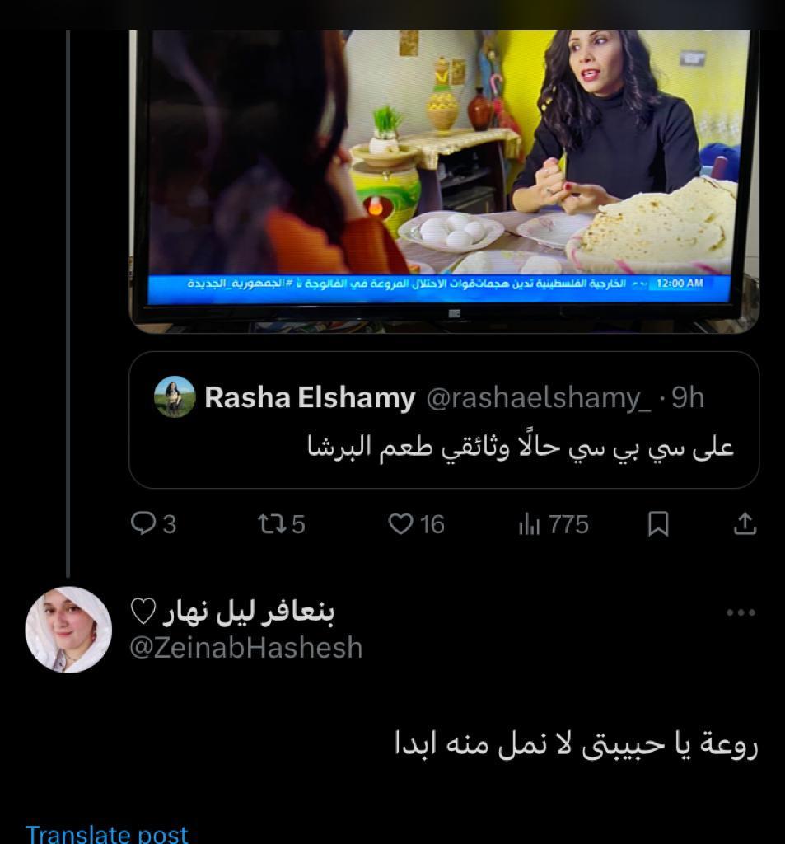Bookmark the post with the bookmark icon

tap(658, 523)
